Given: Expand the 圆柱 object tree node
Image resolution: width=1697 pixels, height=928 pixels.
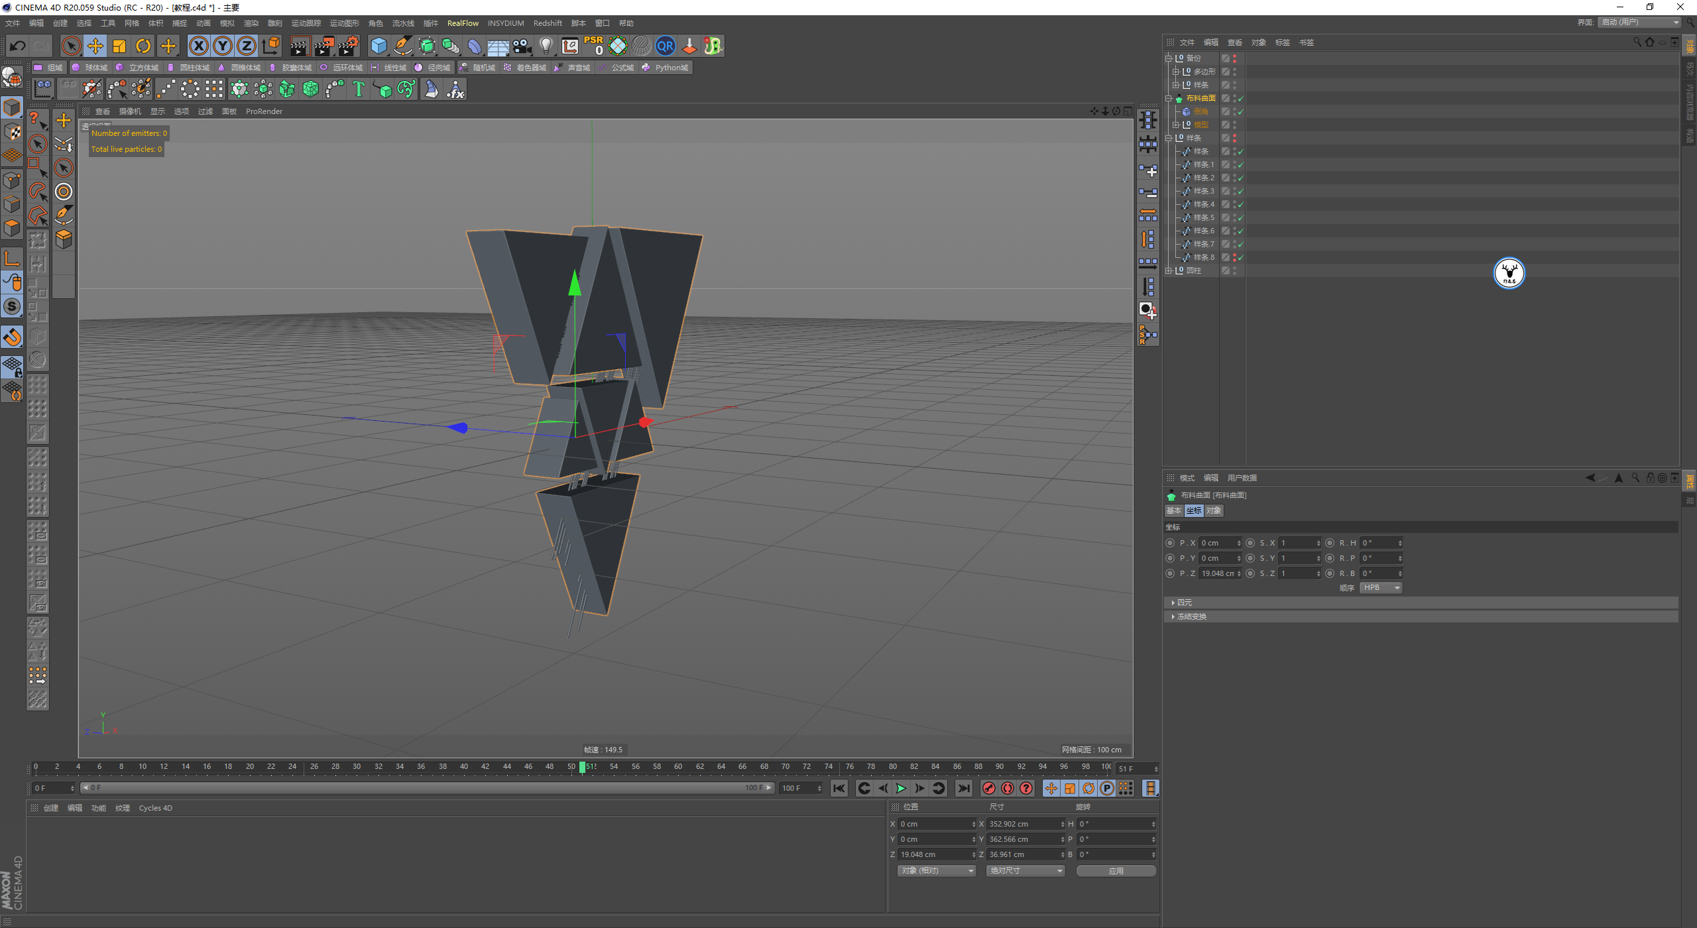Looking at the screenshot, I should (x=1169, y=270).
